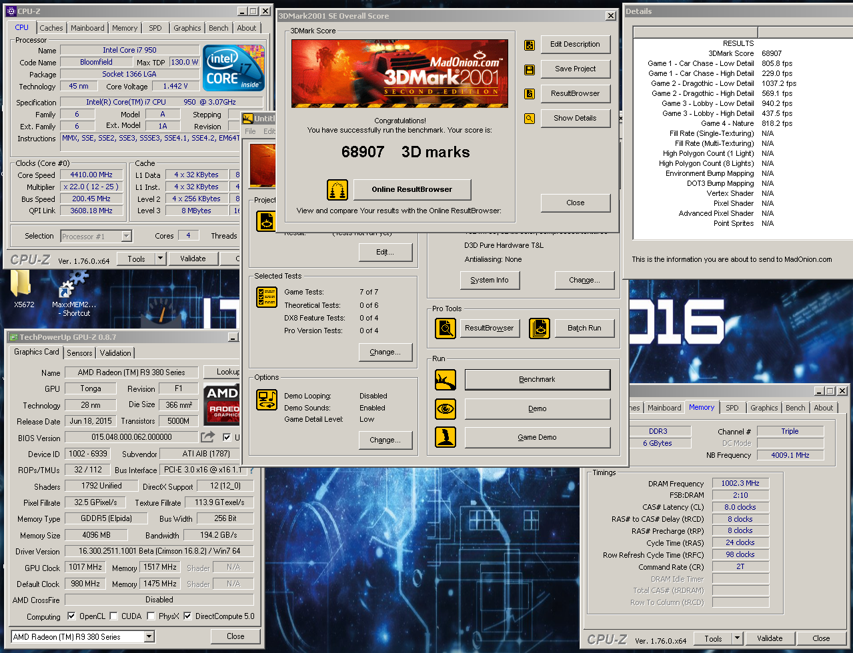Click the Benchmark run icon
853x653 pixels.
(446, 380)
